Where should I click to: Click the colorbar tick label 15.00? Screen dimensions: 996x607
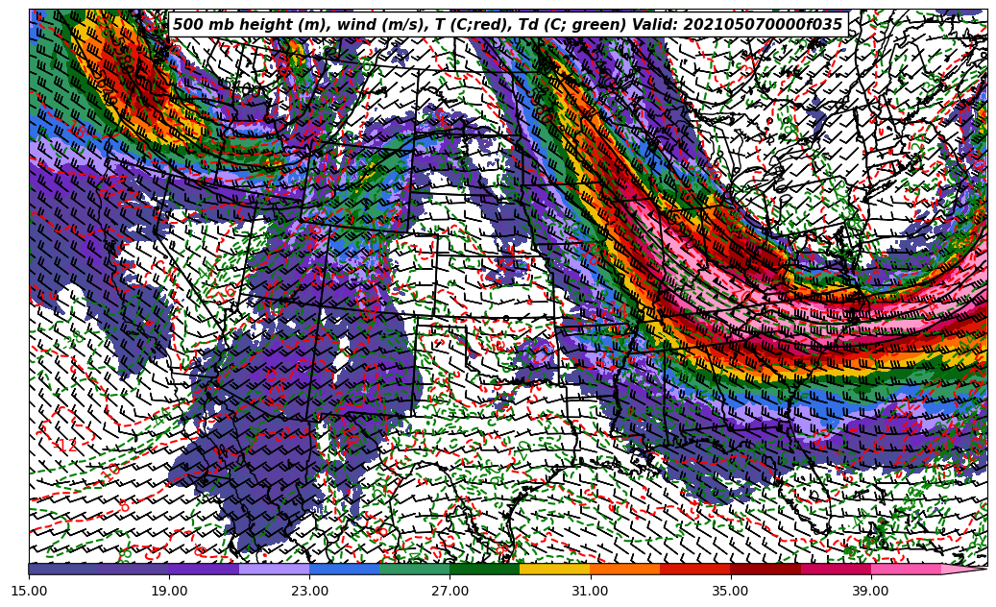[x=29, y=591]
